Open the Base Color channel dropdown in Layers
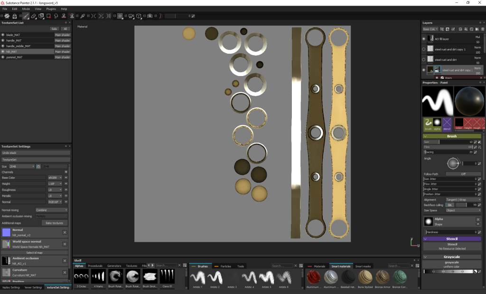Image resolution: width=486 pixels, height=294 pixels. coord(430,29)
